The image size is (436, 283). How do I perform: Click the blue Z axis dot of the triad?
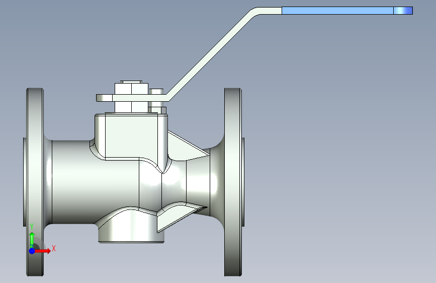(32, 251)
